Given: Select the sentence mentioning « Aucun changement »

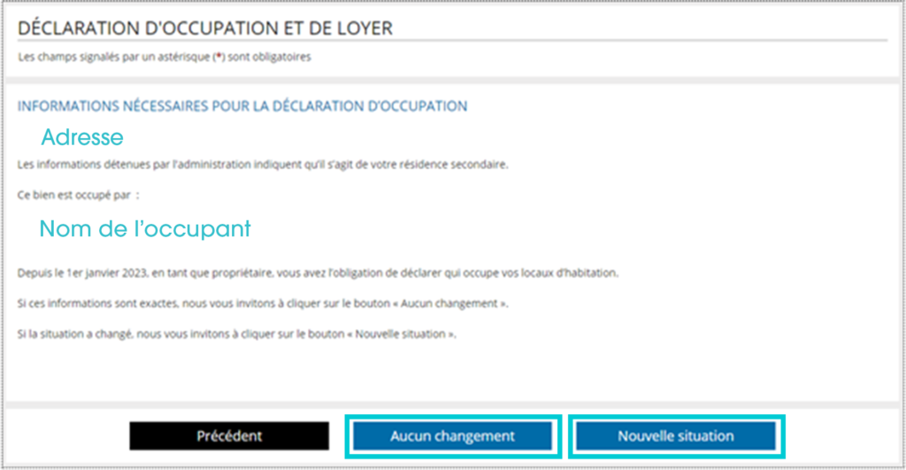Looking at the screenshot, I should click(x=263, y=304).
